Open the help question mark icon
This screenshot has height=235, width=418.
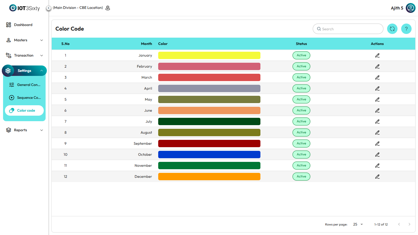(406, 29)
